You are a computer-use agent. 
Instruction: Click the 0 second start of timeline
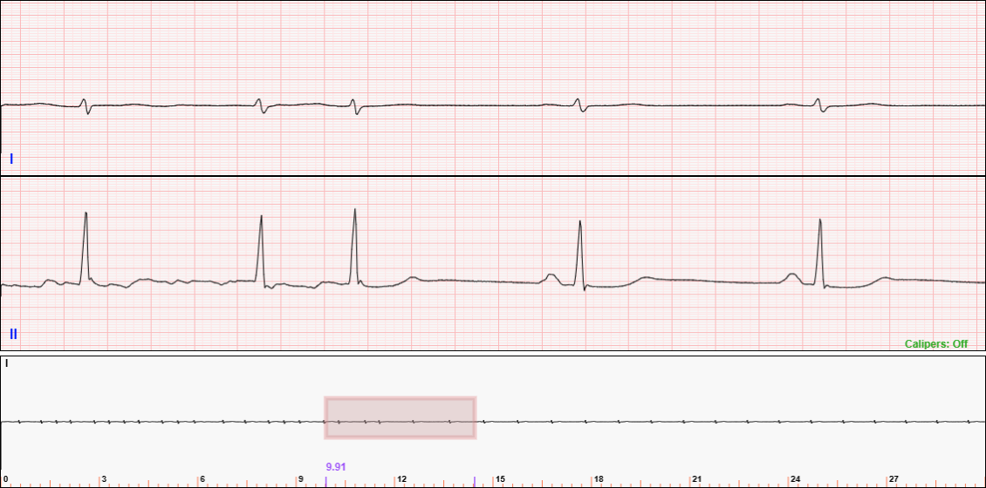click(5, 479)
